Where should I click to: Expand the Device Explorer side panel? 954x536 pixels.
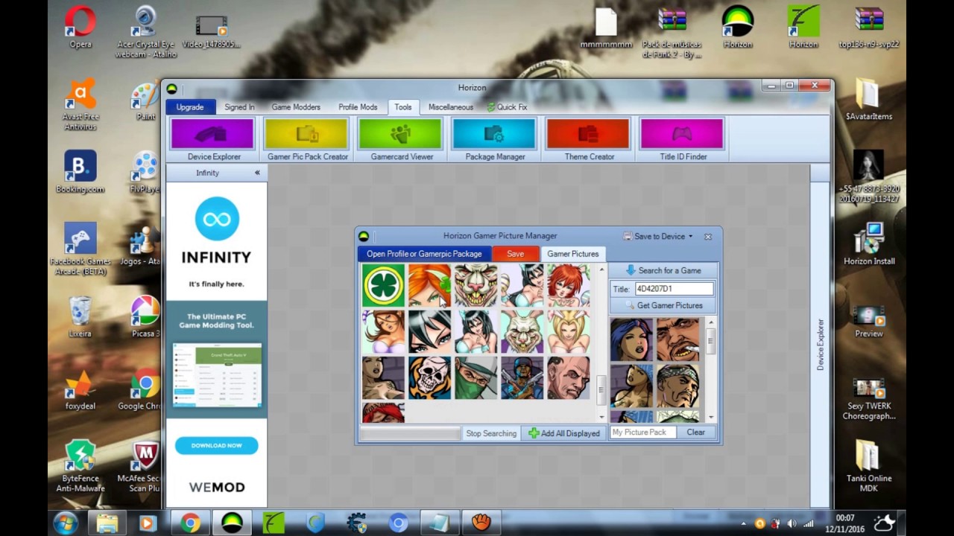[820, 345]
